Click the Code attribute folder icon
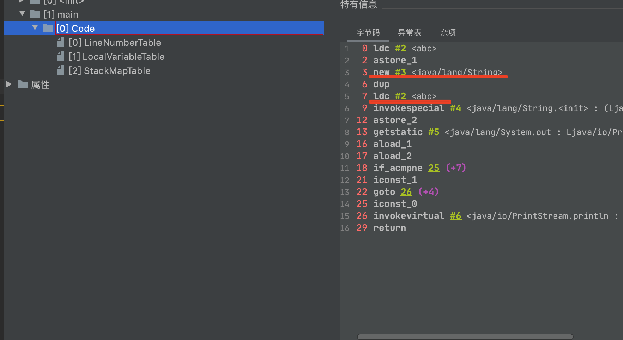Screen dimensions: 623x340 coord(48,28)
